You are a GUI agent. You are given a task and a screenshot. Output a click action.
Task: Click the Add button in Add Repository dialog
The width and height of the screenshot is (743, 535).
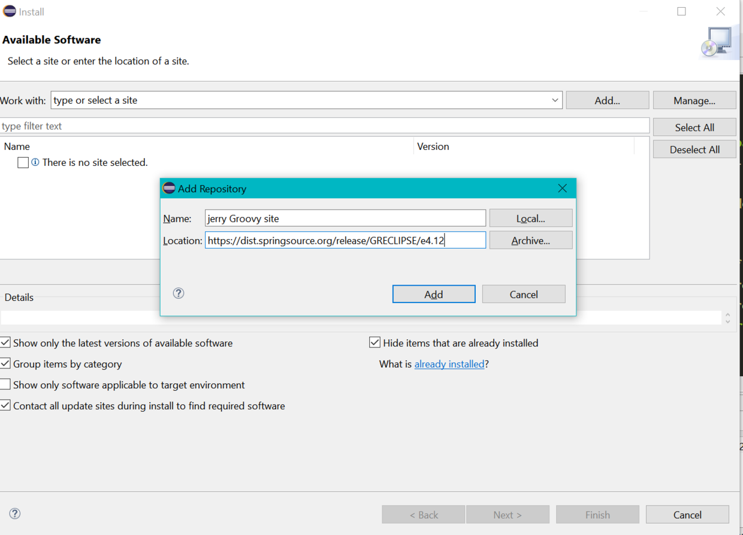[x=434, y=294]
